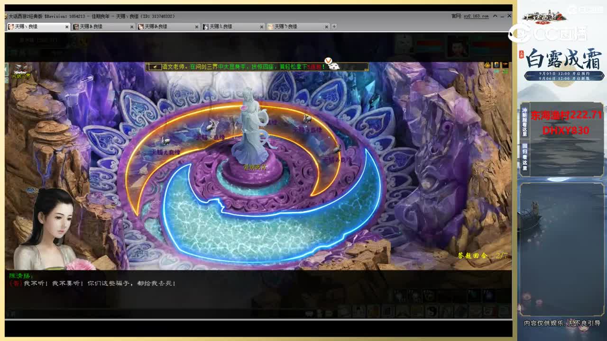Image resolution: width=607 pixels, height=341 pixels.
Task: Click the pet's red health bar
Action: pyautogui.click(x=429, y=43)
